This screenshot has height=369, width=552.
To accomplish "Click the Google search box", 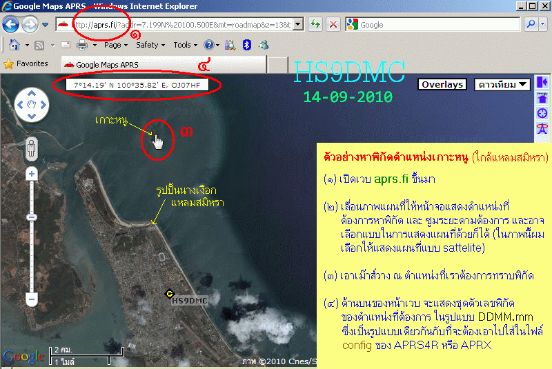I will [x=433, y=25].
